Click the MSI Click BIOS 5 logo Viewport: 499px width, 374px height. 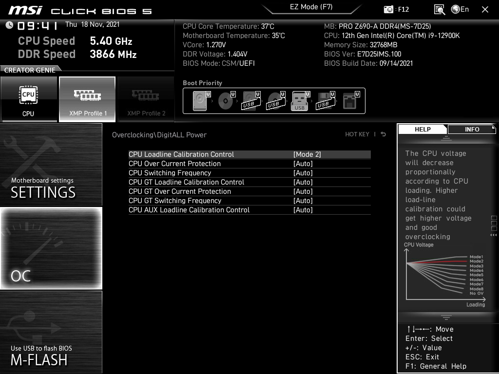coord(80,11)
